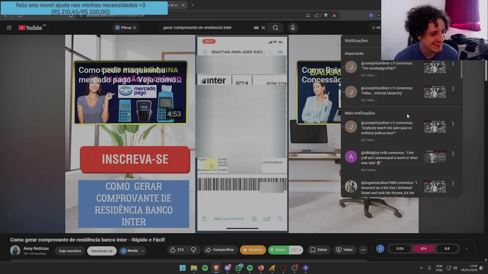Viewport: 488px width, 274px height.
Task: Share the video via Compartilhar
Action: click(x=220, y=250)
